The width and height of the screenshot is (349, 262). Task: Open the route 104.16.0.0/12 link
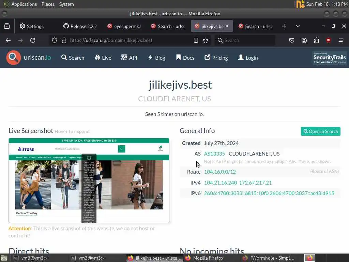(220, 172)
